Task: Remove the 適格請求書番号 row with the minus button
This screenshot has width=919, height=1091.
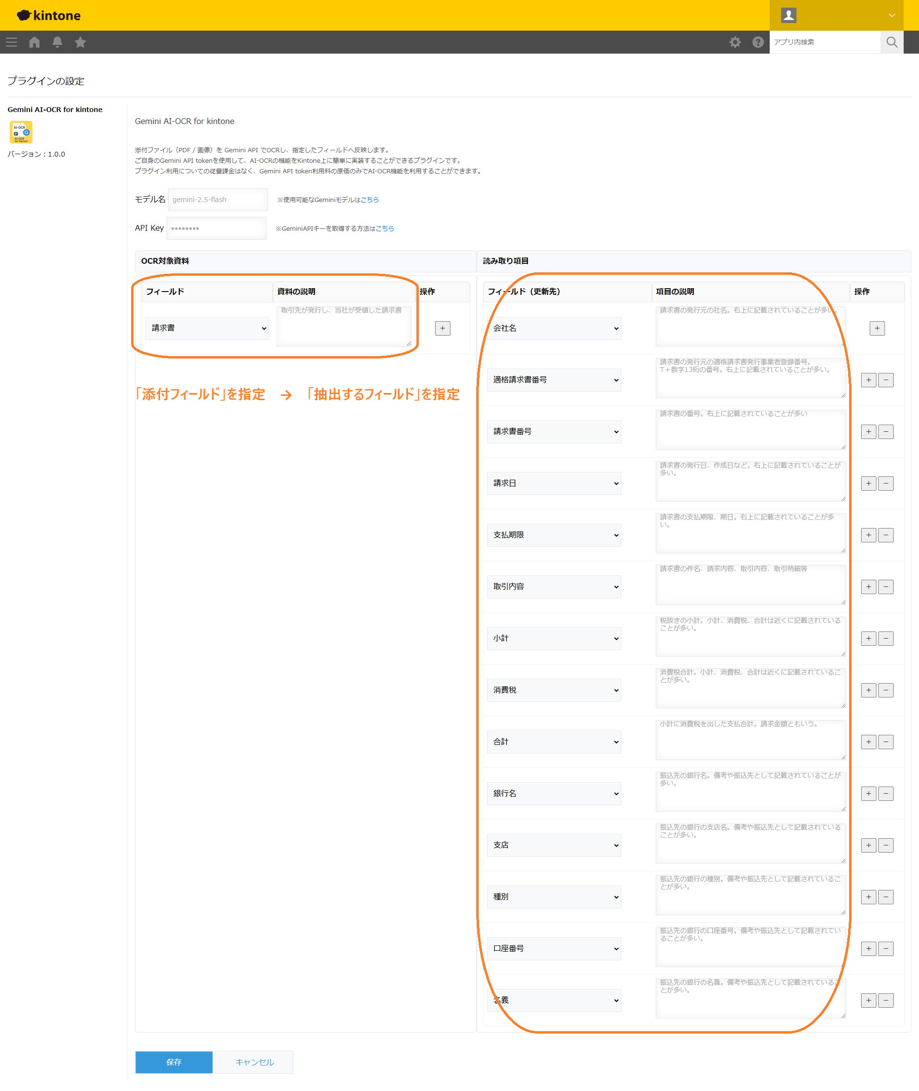Action: pos(885,380)
